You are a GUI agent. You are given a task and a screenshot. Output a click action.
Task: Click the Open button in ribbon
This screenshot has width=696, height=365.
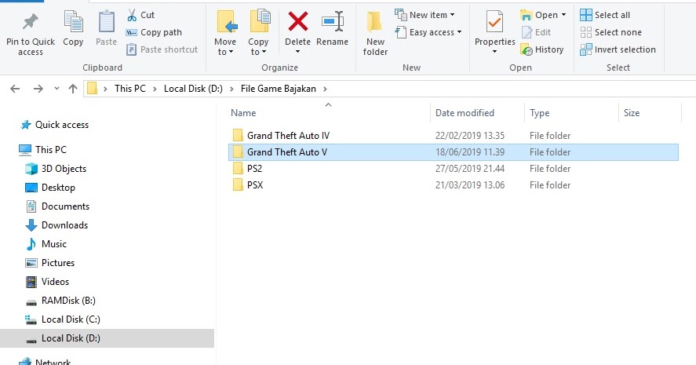point(539,15)
